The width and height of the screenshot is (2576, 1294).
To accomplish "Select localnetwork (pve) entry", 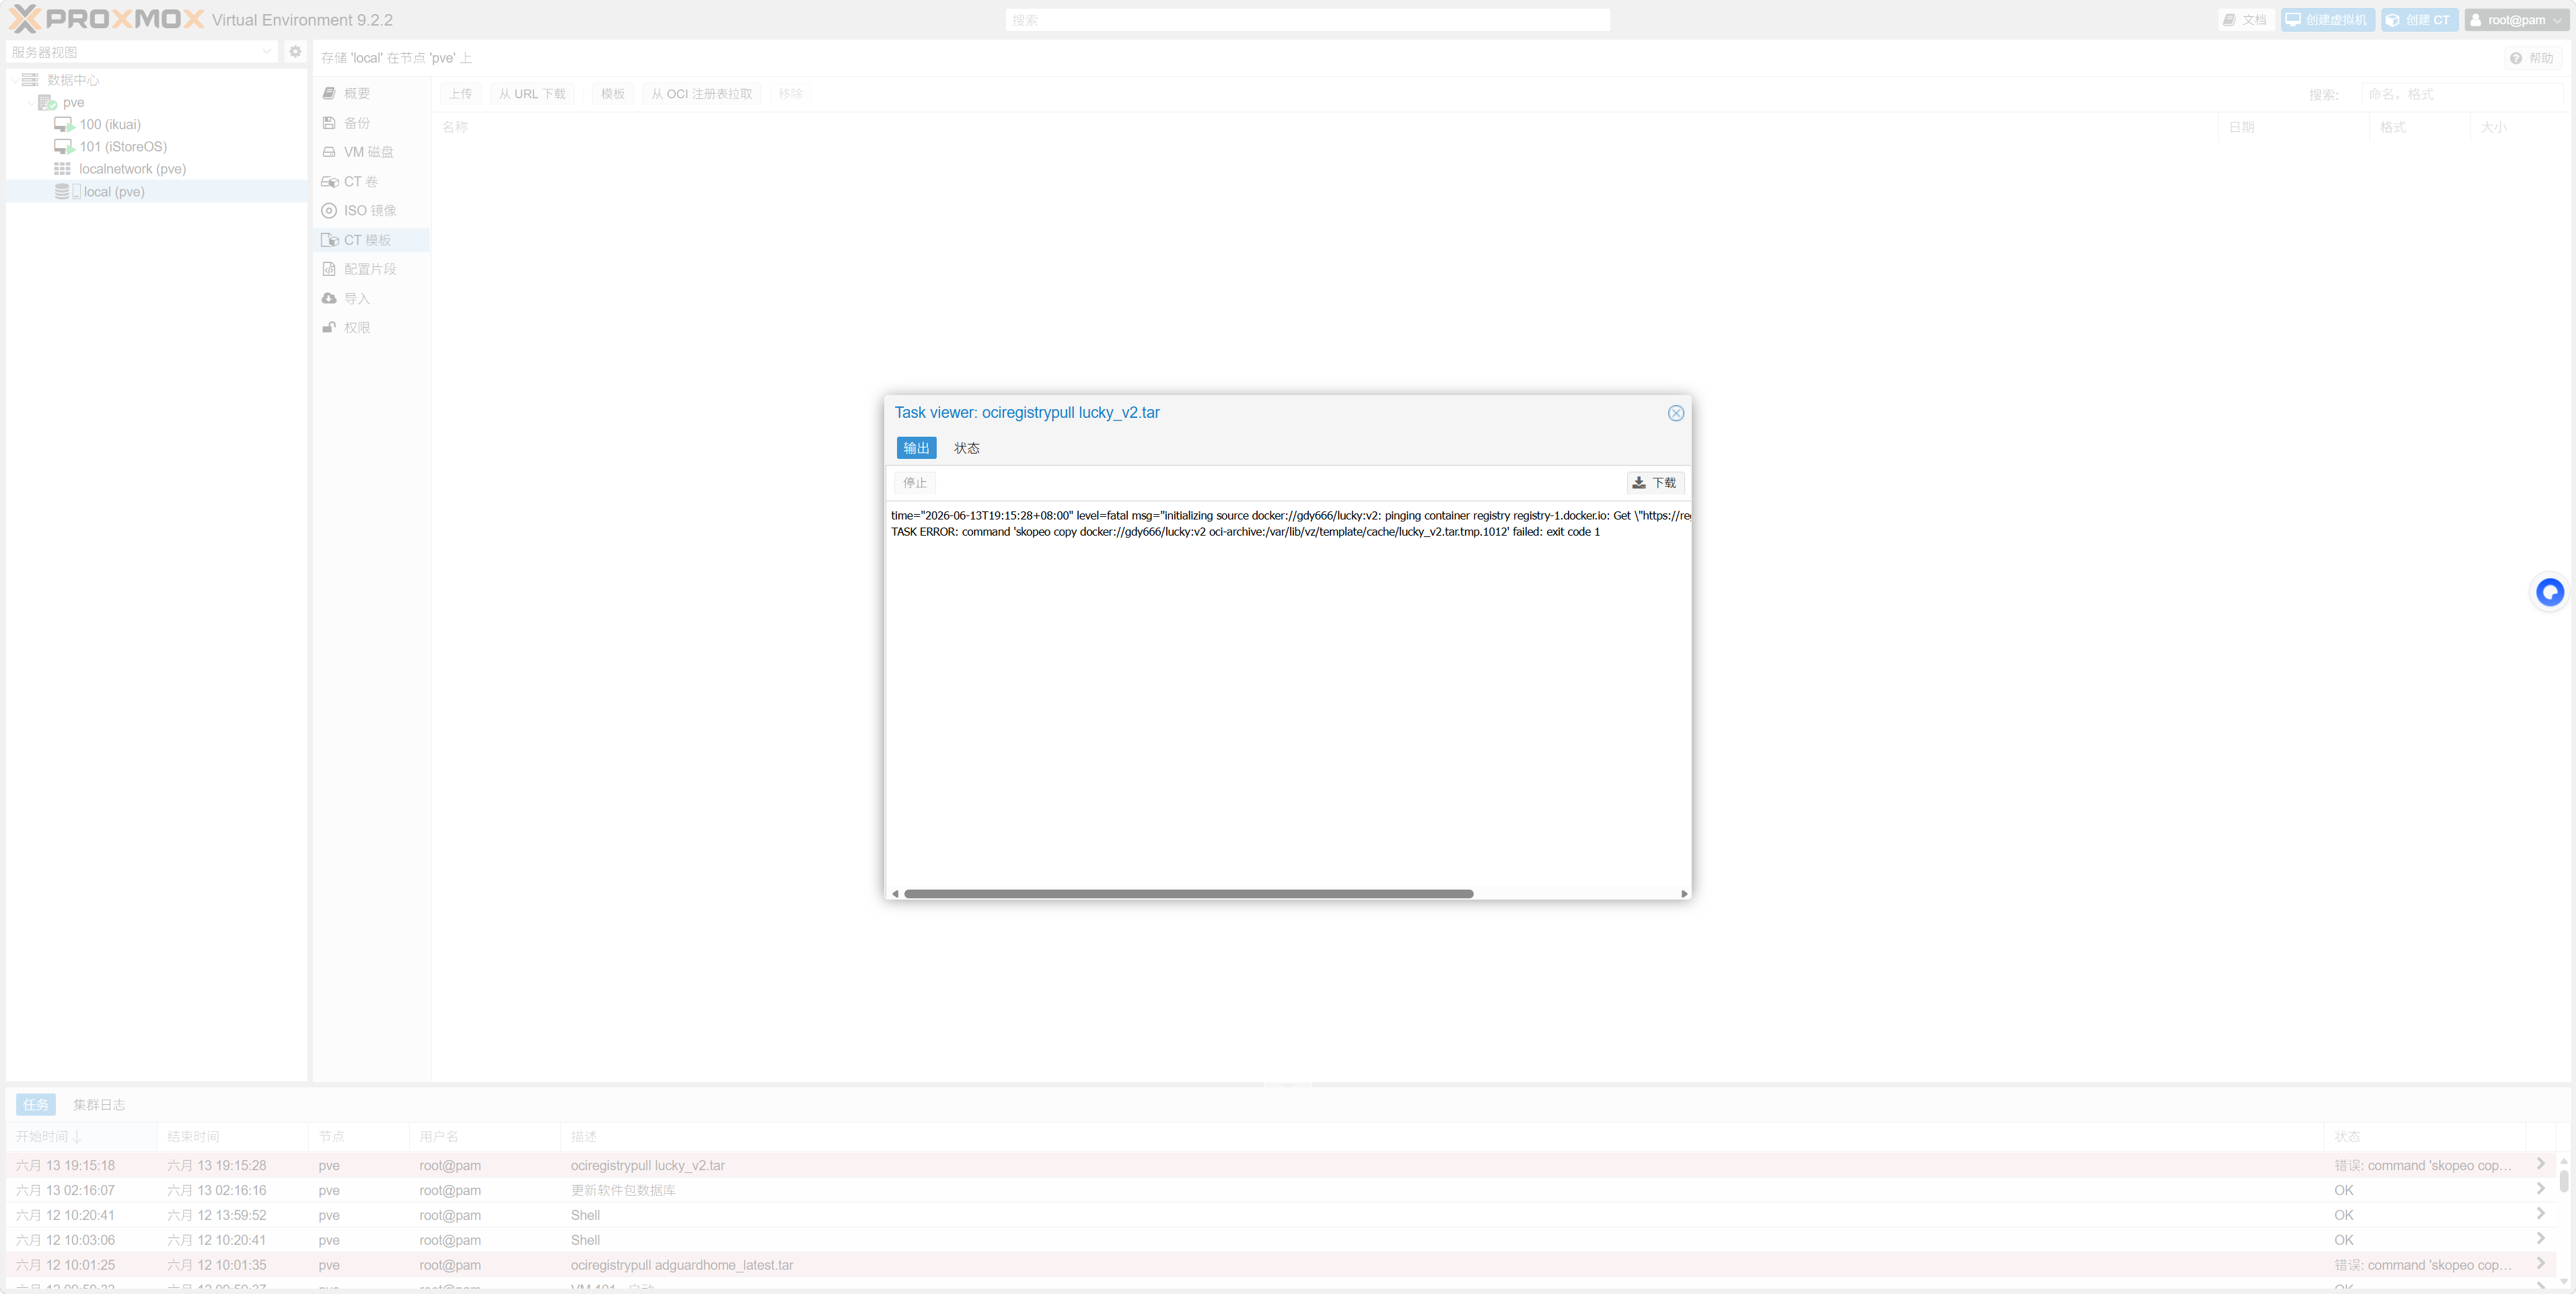I will point(132,169).
